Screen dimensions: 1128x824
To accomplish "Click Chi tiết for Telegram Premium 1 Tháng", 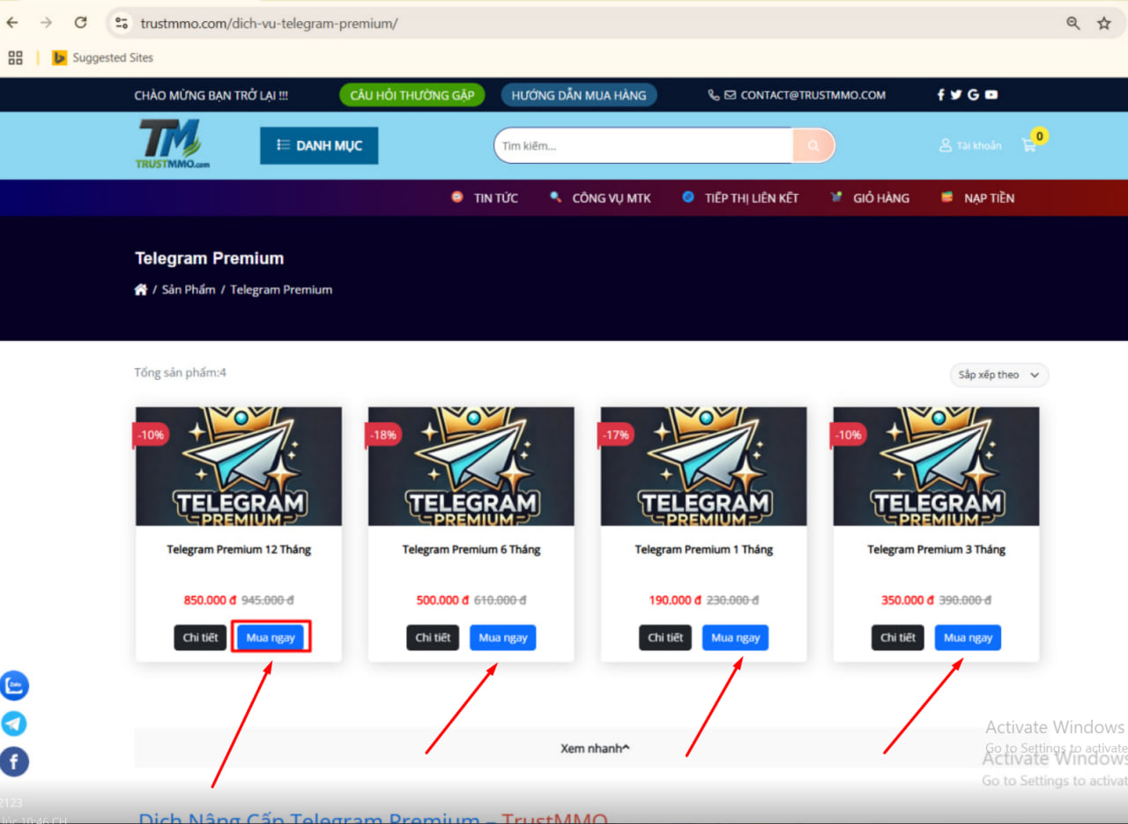I will click(x=665, y=637).
